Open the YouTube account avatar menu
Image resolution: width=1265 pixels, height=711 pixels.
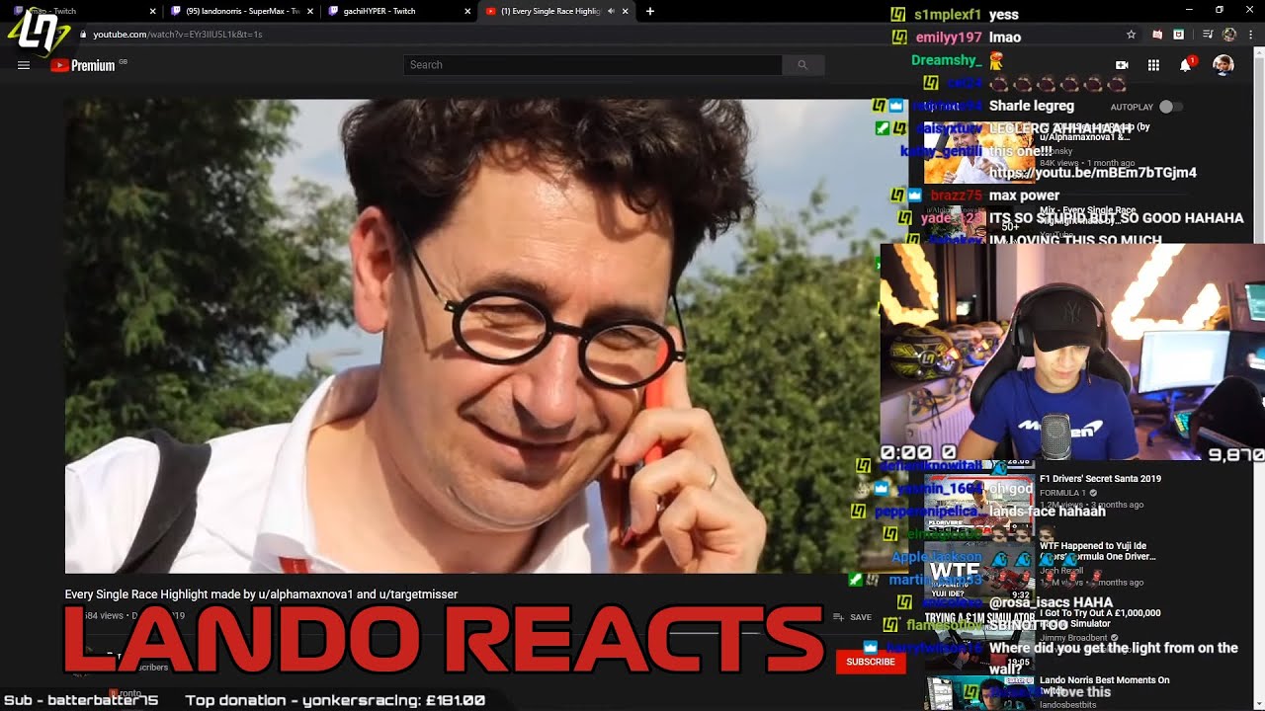tap(1223, 65)
